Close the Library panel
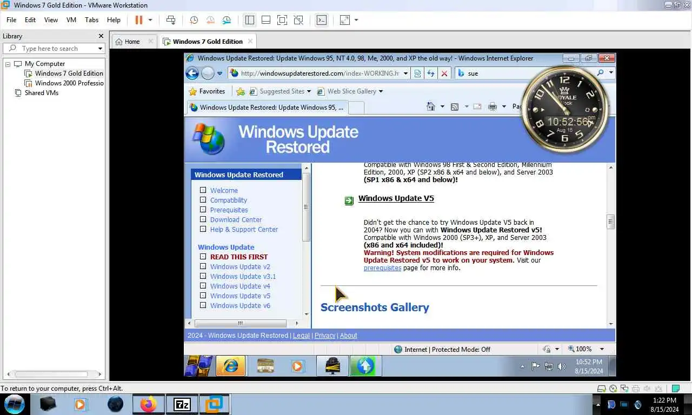This screenshot has width=692, height=415. click(x=101, y=36)
